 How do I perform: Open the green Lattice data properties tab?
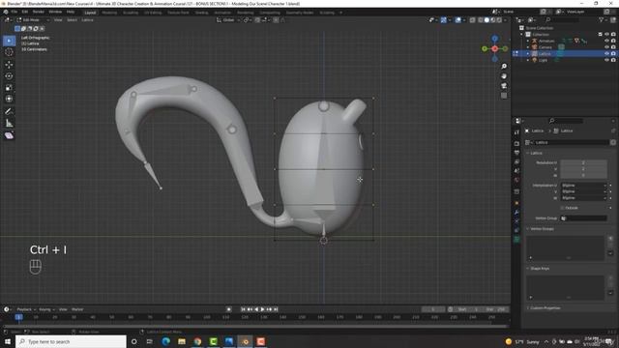516,240
